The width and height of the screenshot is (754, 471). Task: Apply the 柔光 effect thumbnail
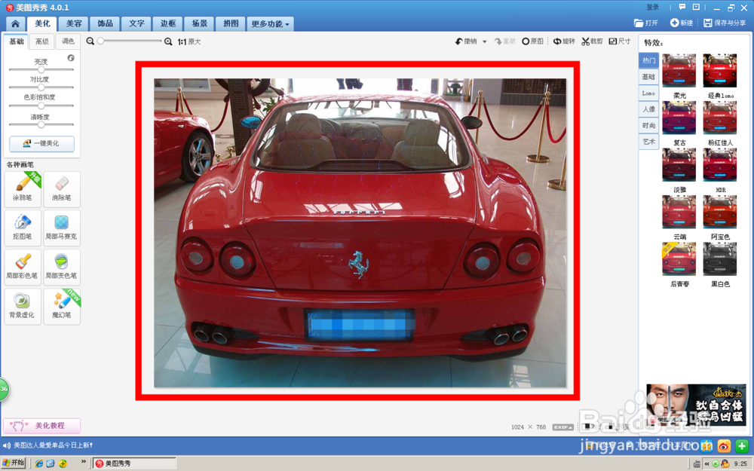coord(679,71)
